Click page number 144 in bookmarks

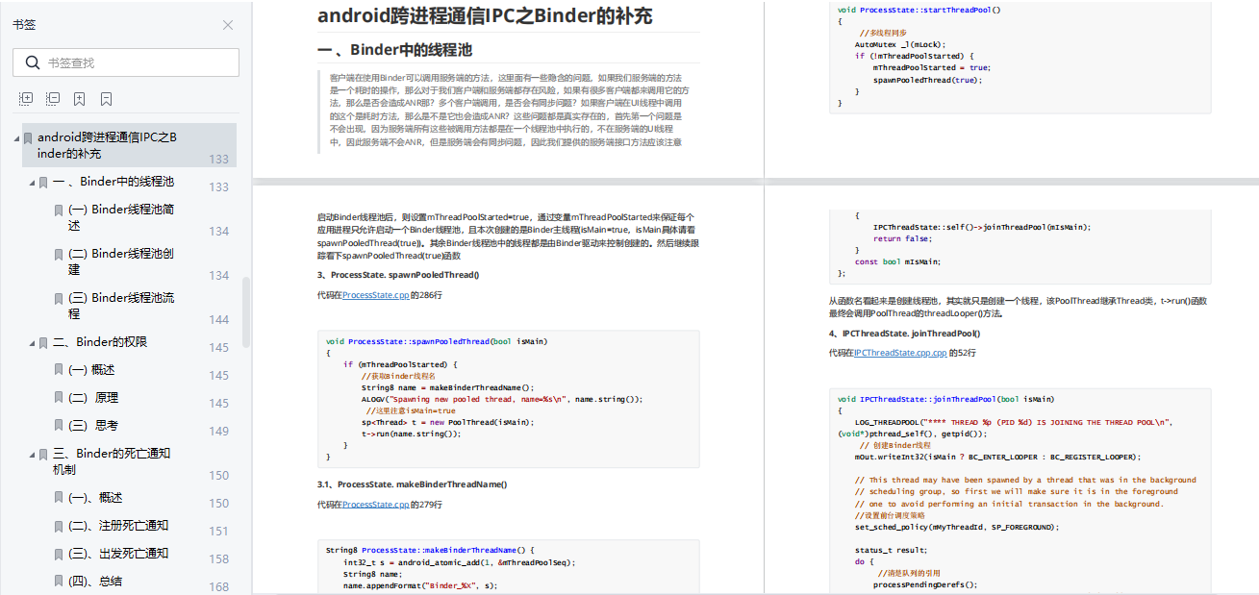(219, 319)
